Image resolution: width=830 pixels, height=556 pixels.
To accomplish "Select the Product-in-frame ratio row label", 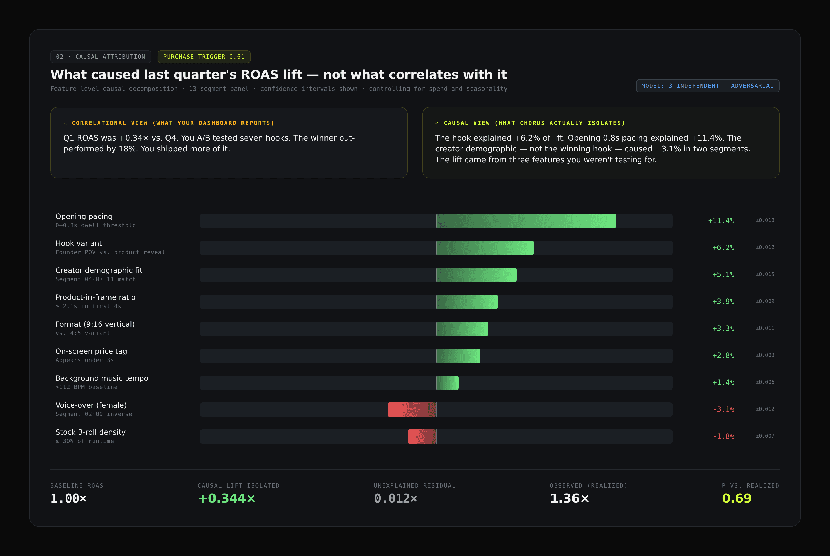I will click(x=95, y=297).
